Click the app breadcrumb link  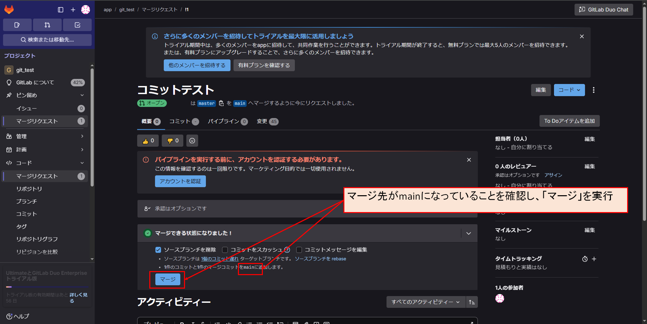click(x=107, y=10)
